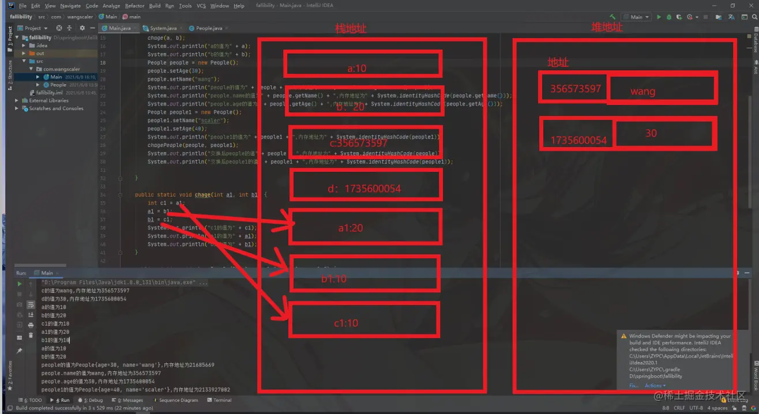Click the Run panel stop icon

pos(20,294)
